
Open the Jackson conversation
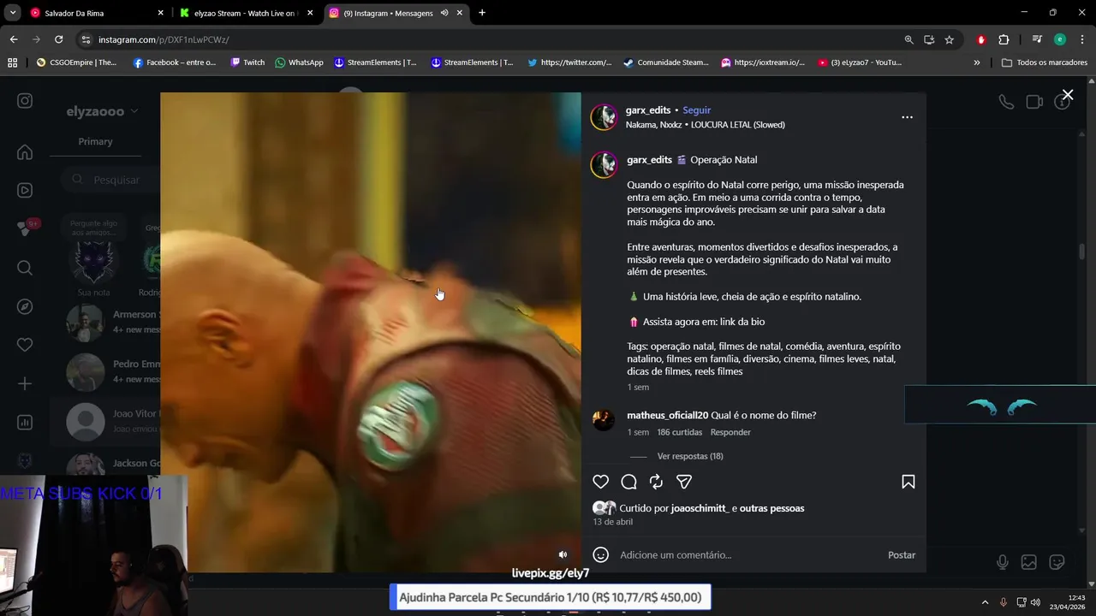coord(105,464)
